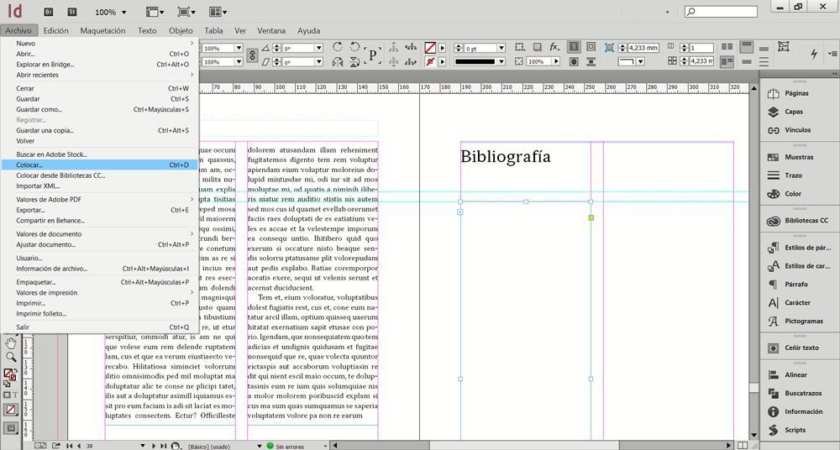Open the Carácter panel
Screen dimensions: 840x450
(x=800, y=303)
